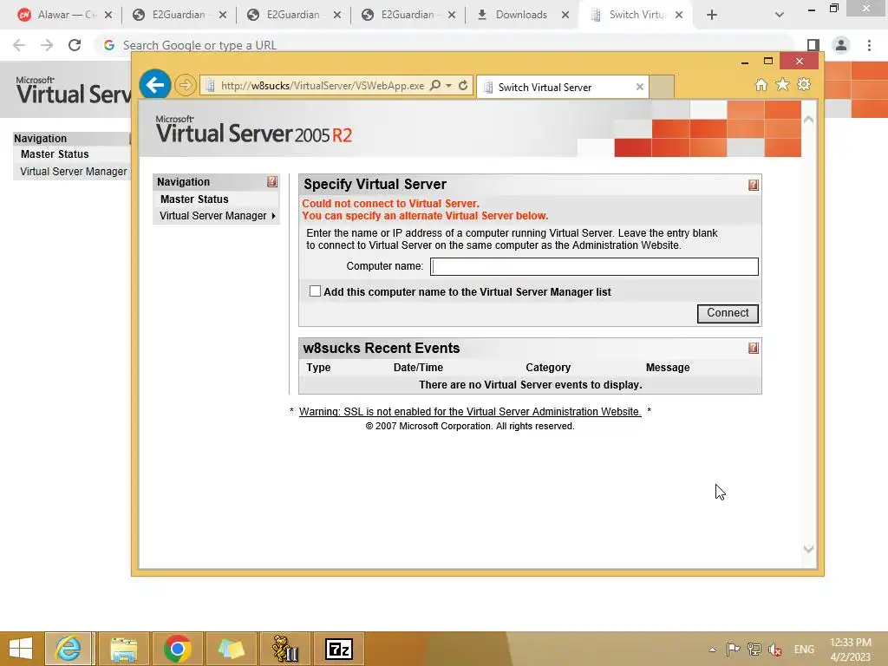The height and width of the screenshot is (666, 888).
Task: Switch to the Downloads Chrome tab
Action: 521,15
